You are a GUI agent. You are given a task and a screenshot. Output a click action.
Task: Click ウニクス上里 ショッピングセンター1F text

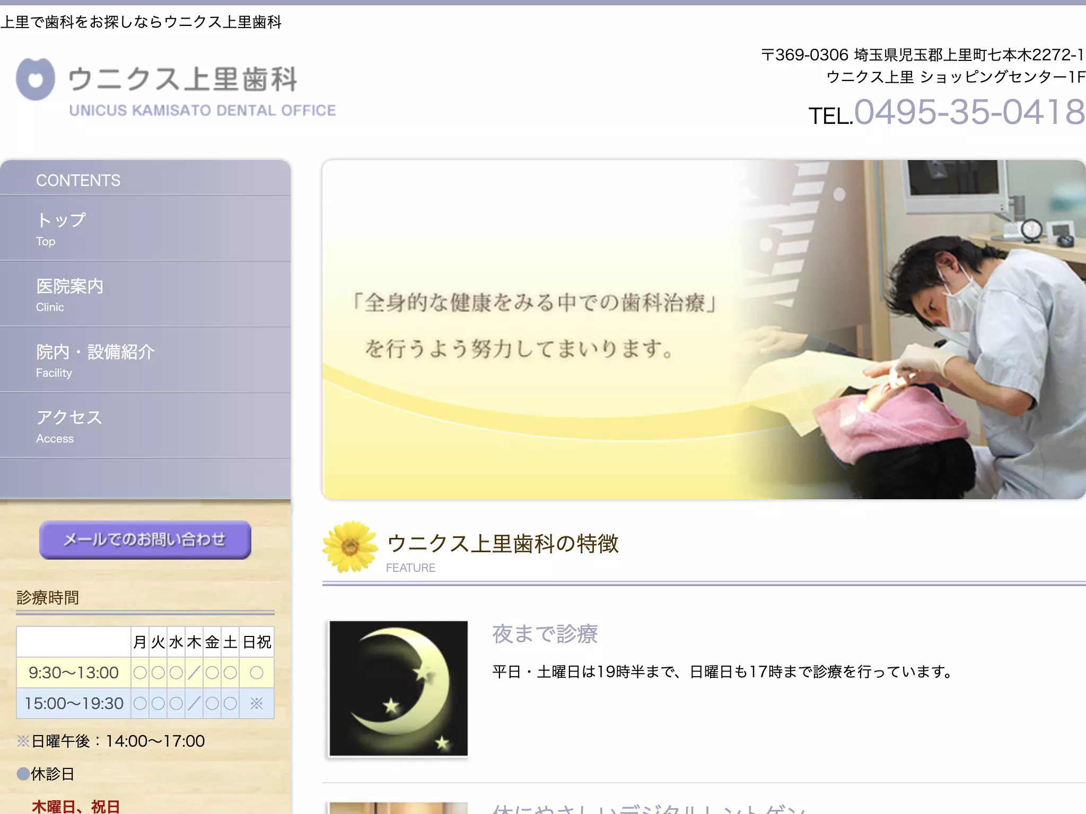pos(956,77)
